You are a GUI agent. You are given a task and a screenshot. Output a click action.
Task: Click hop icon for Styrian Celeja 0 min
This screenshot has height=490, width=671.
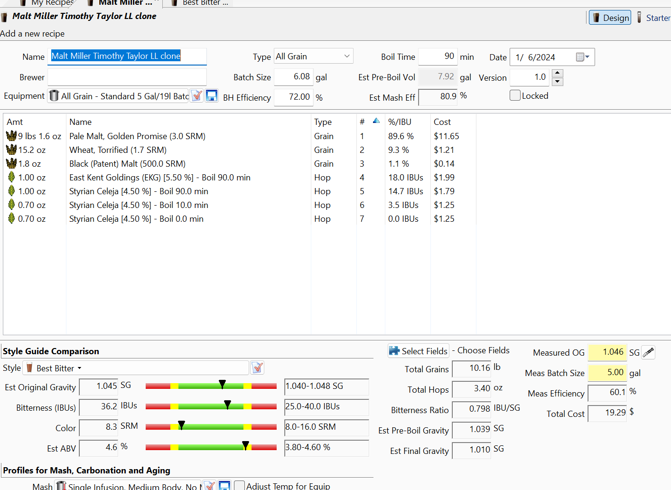[x=11, y=218]
